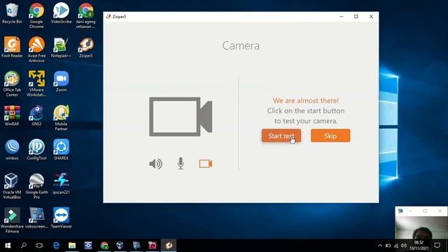Close the Zoiper5 window

(x=371, y=17)
